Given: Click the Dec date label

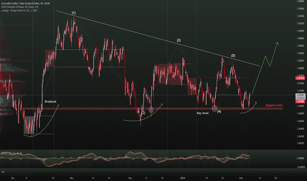Looking at the screenshot, I should coord(130,178).
